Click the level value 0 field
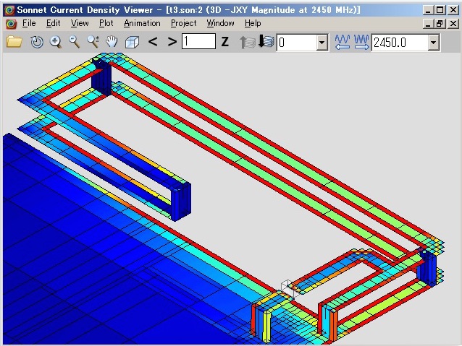Viewport: 462px width, 346px height. pos(297,43)
